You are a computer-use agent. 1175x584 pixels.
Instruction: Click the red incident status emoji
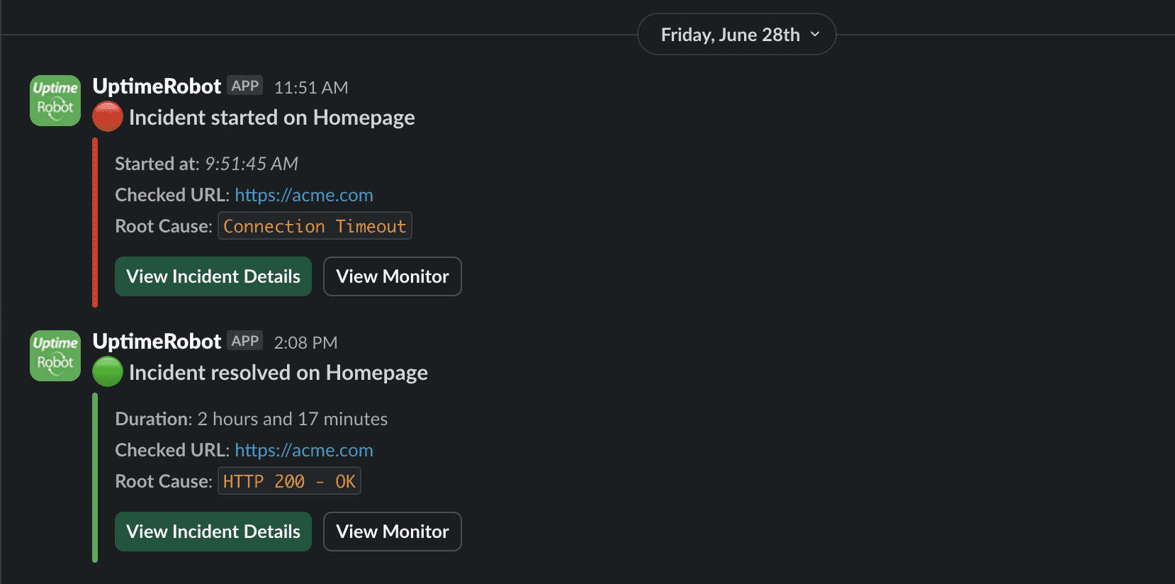tap(107, 117)
